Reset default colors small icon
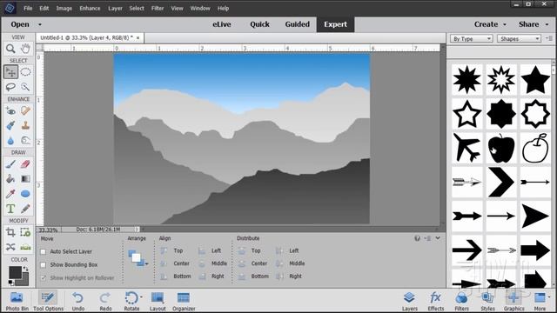The height and width of the screenshot is (313, 557). tap(11, 283)
